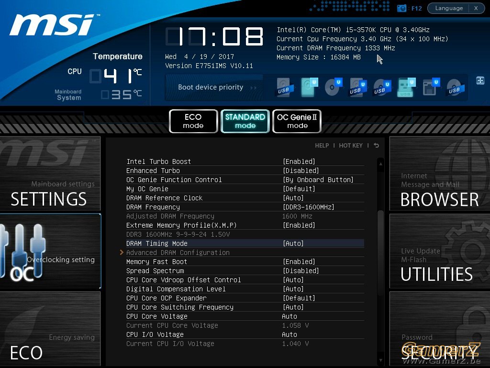Click the Adjusted DRAM Frequency 1600 MHz value
490x368 pixels.
(x=297, y=216)
